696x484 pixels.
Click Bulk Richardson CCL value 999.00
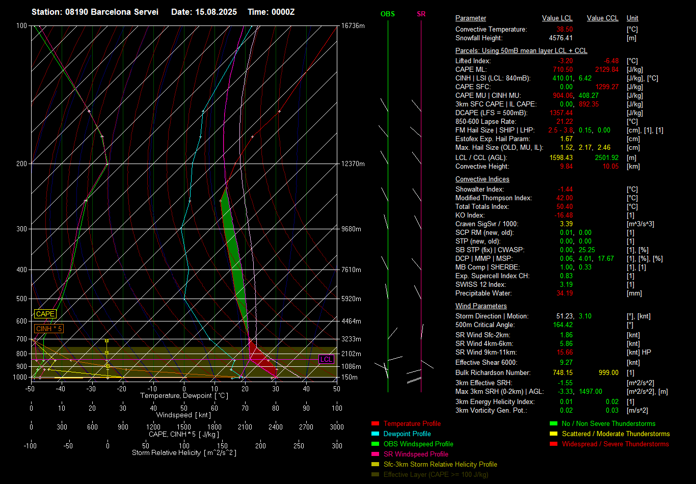point(608,373)
